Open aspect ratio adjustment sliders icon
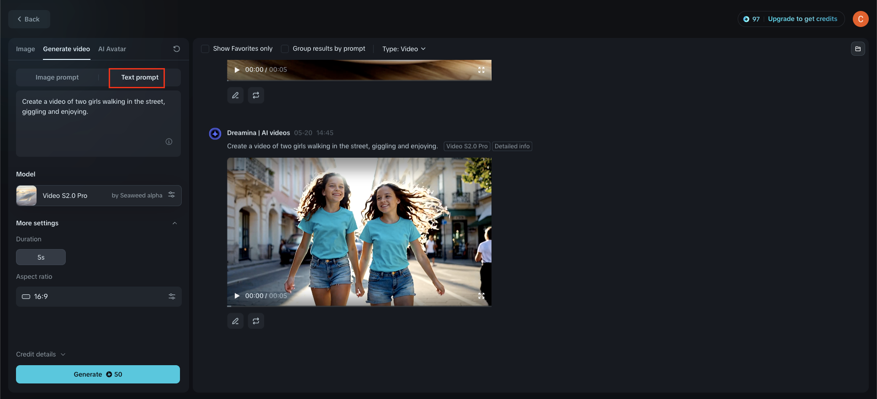Screen dimensions: 877x399 [172, 297]
